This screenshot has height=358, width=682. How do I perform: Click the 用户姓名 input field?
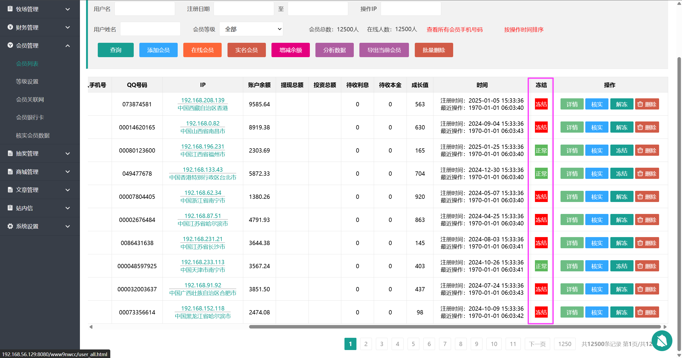point(150,29)
